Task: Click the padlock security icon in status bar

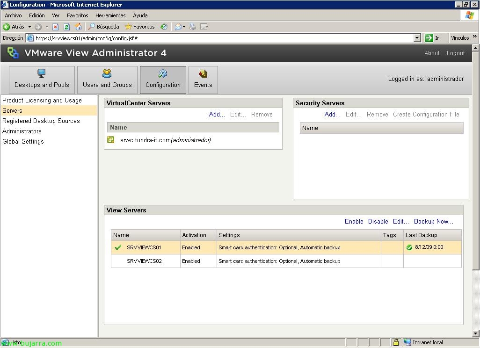Action: point(396,342)
